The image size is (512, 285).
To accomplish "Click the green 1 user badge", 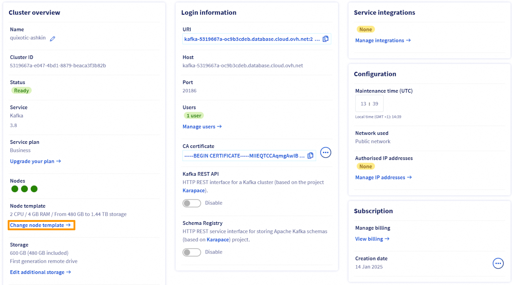I will click(194, 115).
